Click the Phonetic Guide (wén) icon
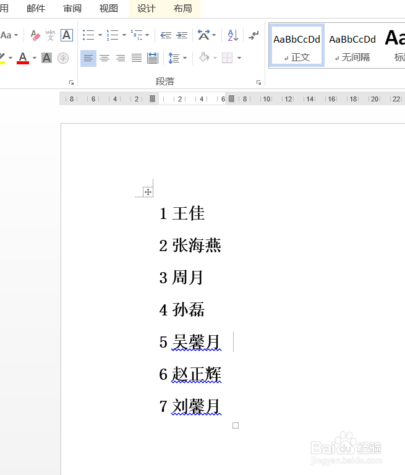Screen dimensions: 405x475 tap(50, 35)
